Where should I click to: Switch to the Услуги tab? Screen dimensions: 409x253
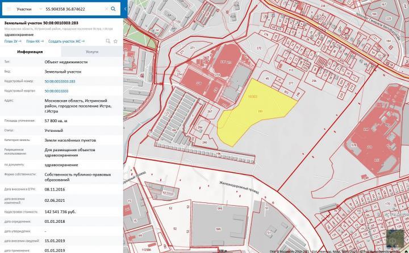(x=91, y=52)
